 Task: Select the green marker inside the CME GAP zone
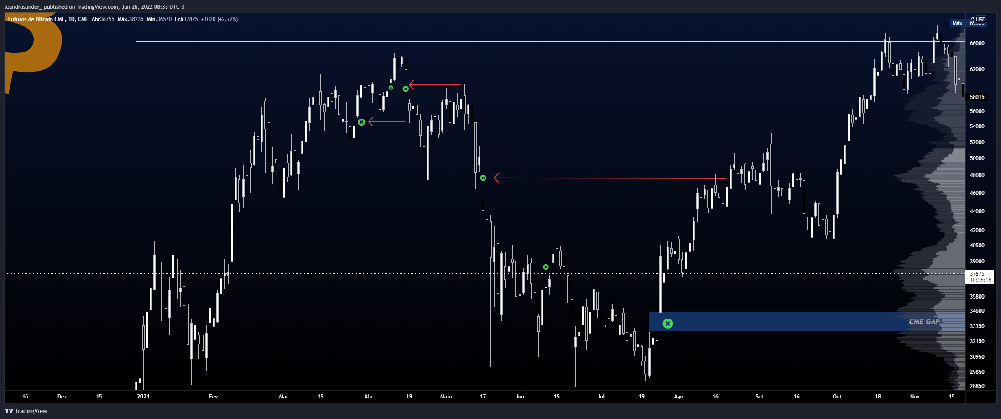667,324
